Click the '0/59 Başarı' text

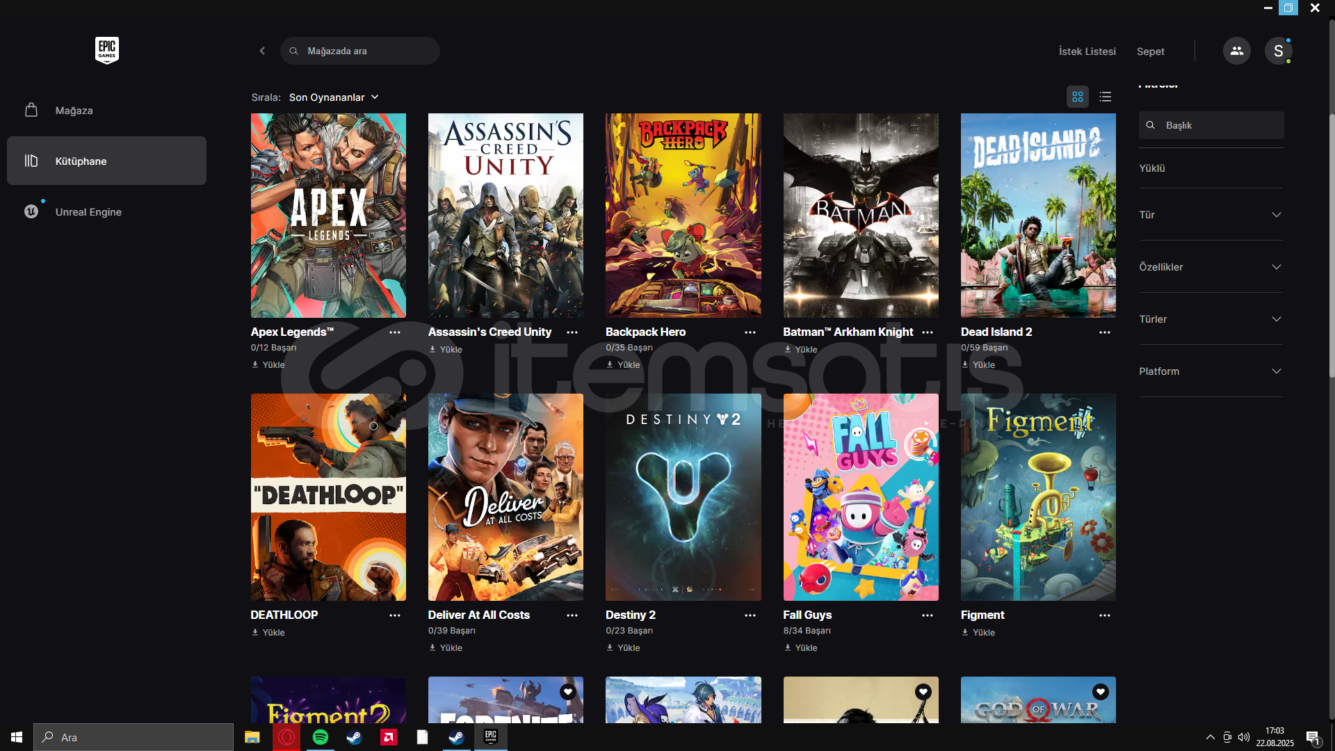coord(984,348)
